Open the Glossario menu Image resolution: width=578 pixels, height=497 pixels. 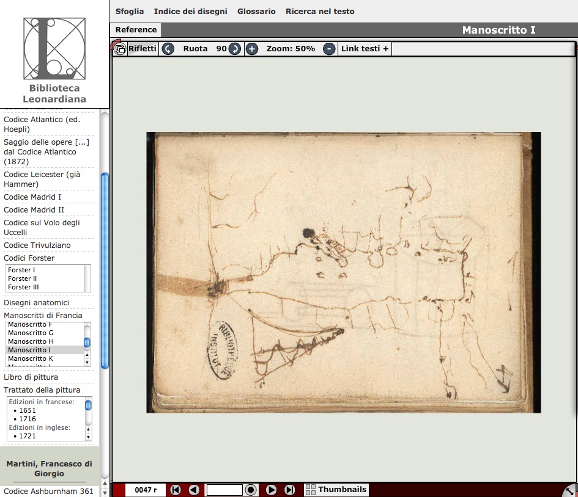click(256, 11)
